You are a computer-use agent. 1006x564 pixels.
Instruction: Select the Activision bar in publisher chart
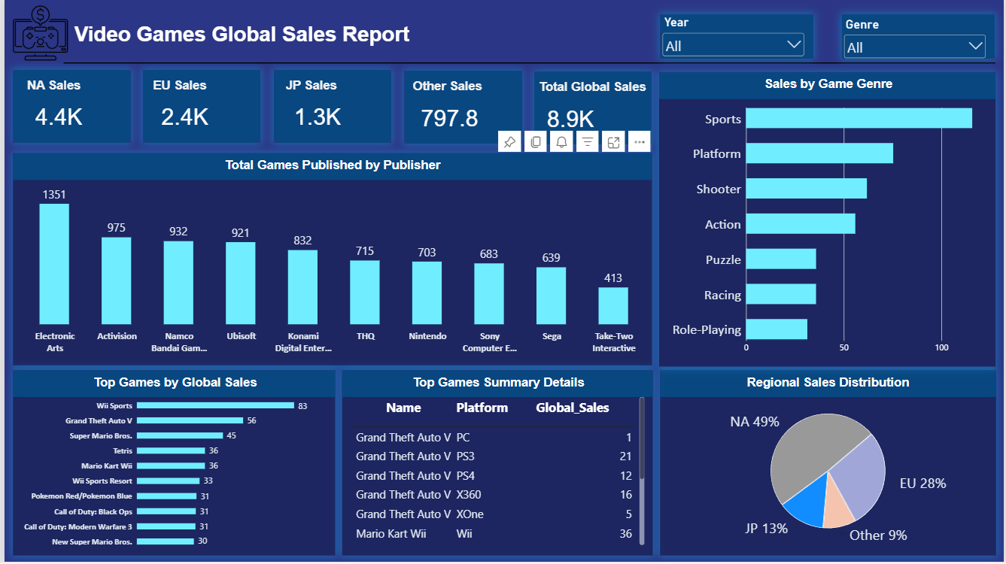[117, 280]
